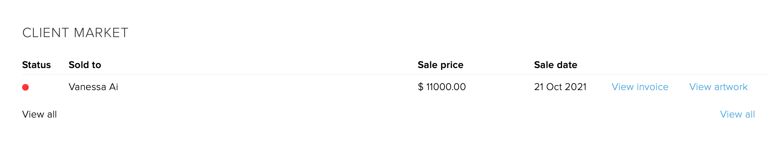Click the dollar sign before 11000.00
The width and height of the screenshot is (782, 150).
pos(420,87)
